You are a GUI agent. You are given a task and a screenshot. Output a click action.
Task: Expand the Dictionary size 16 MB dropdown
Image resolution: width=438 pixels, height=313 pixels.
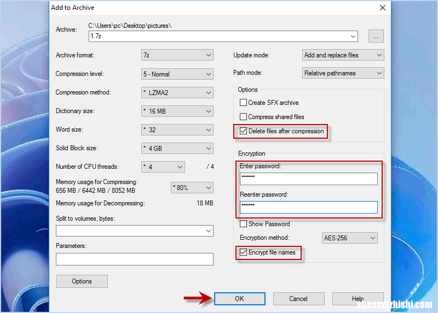177,111
